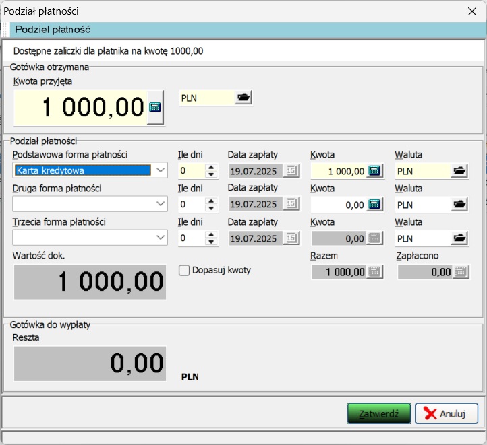Expand Druga forma płatności dropdown
Viewport: 487px width, 445px height.
coord(160,203)
